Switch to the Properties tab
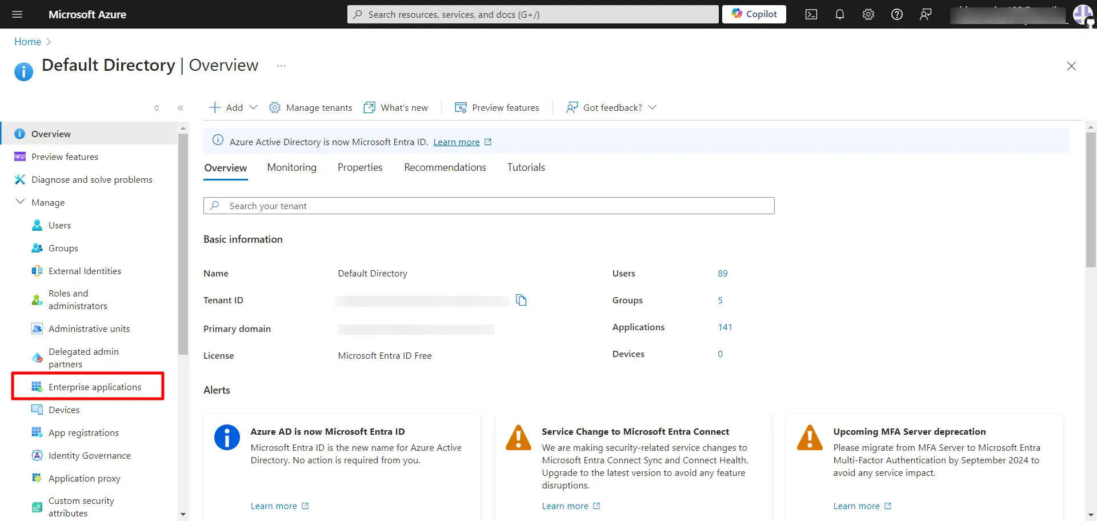Viewport: 1097px width, 521px height. tap(360, 167)
